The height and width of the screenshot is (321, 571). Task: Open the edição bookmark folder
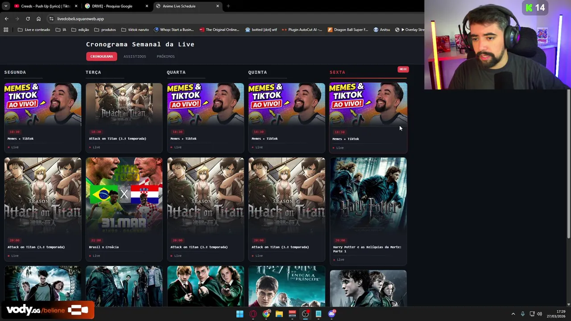(80, 30)
